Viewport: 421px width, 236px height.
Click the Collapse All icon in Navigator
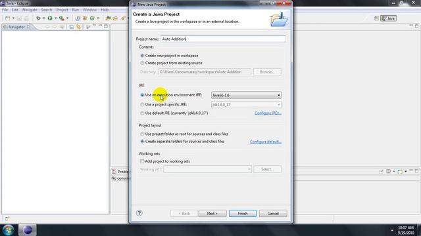72,27
